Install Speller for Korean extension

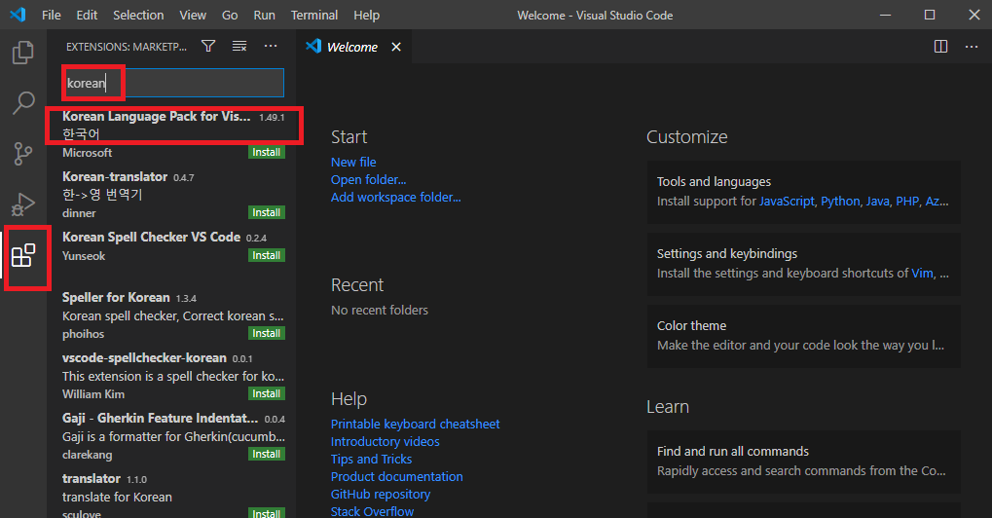(x=267, y=333)
